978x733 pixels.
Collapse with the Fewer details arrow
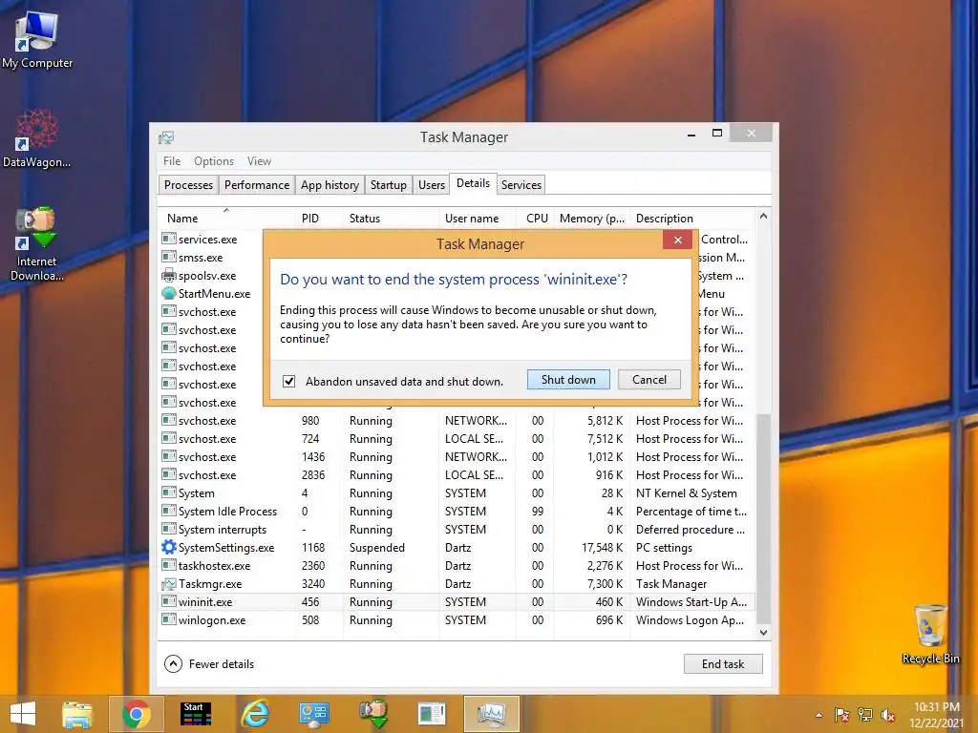click(x=173, y=664)
